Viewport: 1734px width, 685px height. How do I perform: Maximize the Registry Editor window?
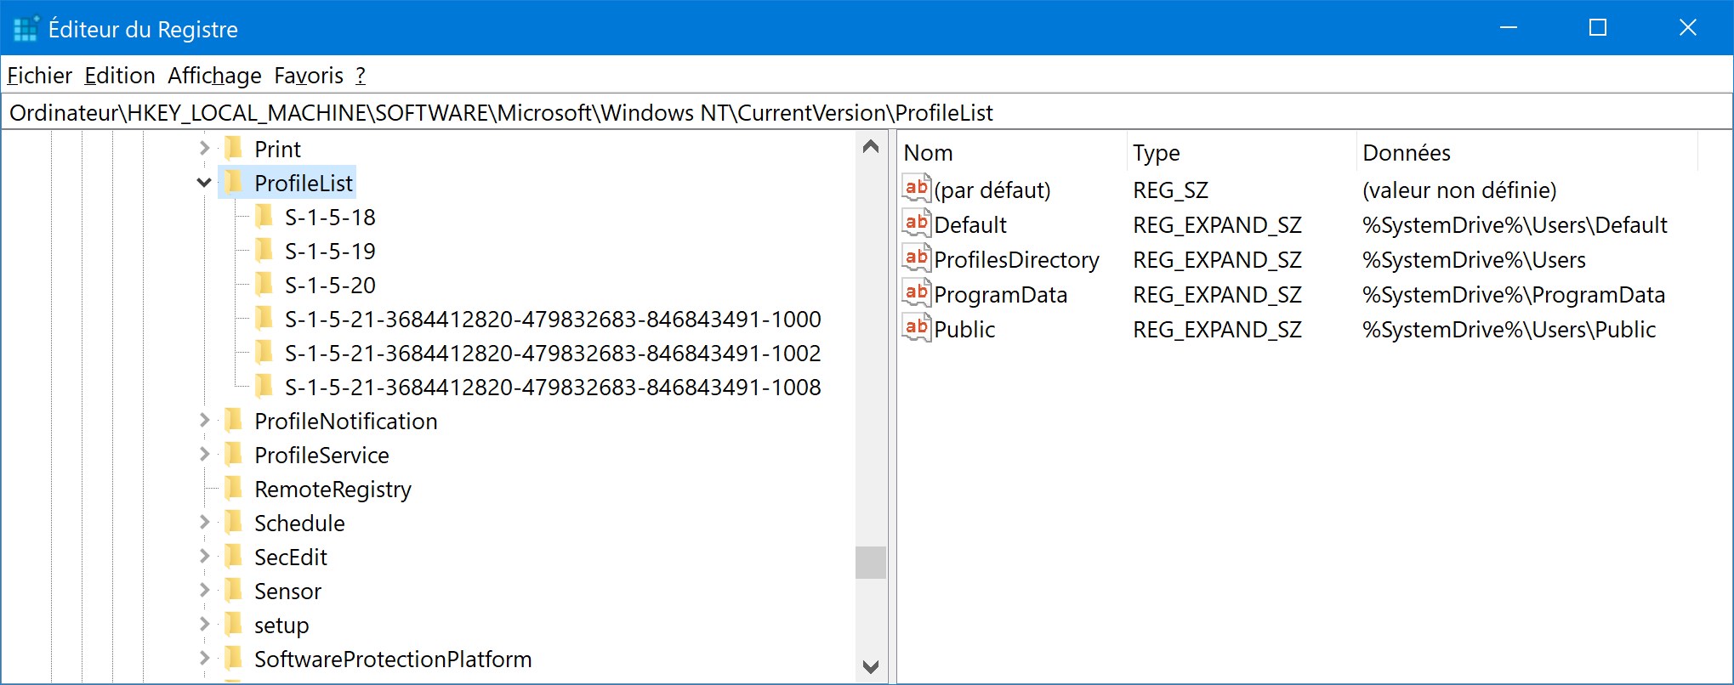click(x=1598, y=28)
